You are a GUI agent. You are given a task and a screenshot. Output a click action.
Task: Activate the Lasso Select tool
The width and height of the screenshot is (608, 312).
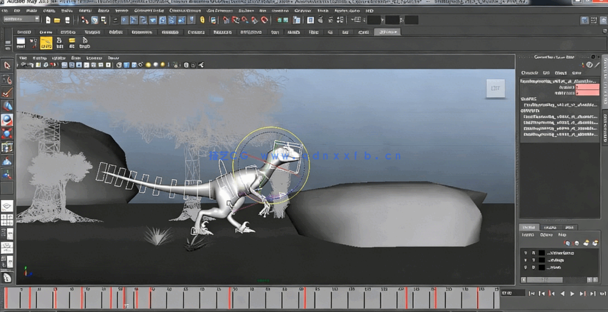7,80
